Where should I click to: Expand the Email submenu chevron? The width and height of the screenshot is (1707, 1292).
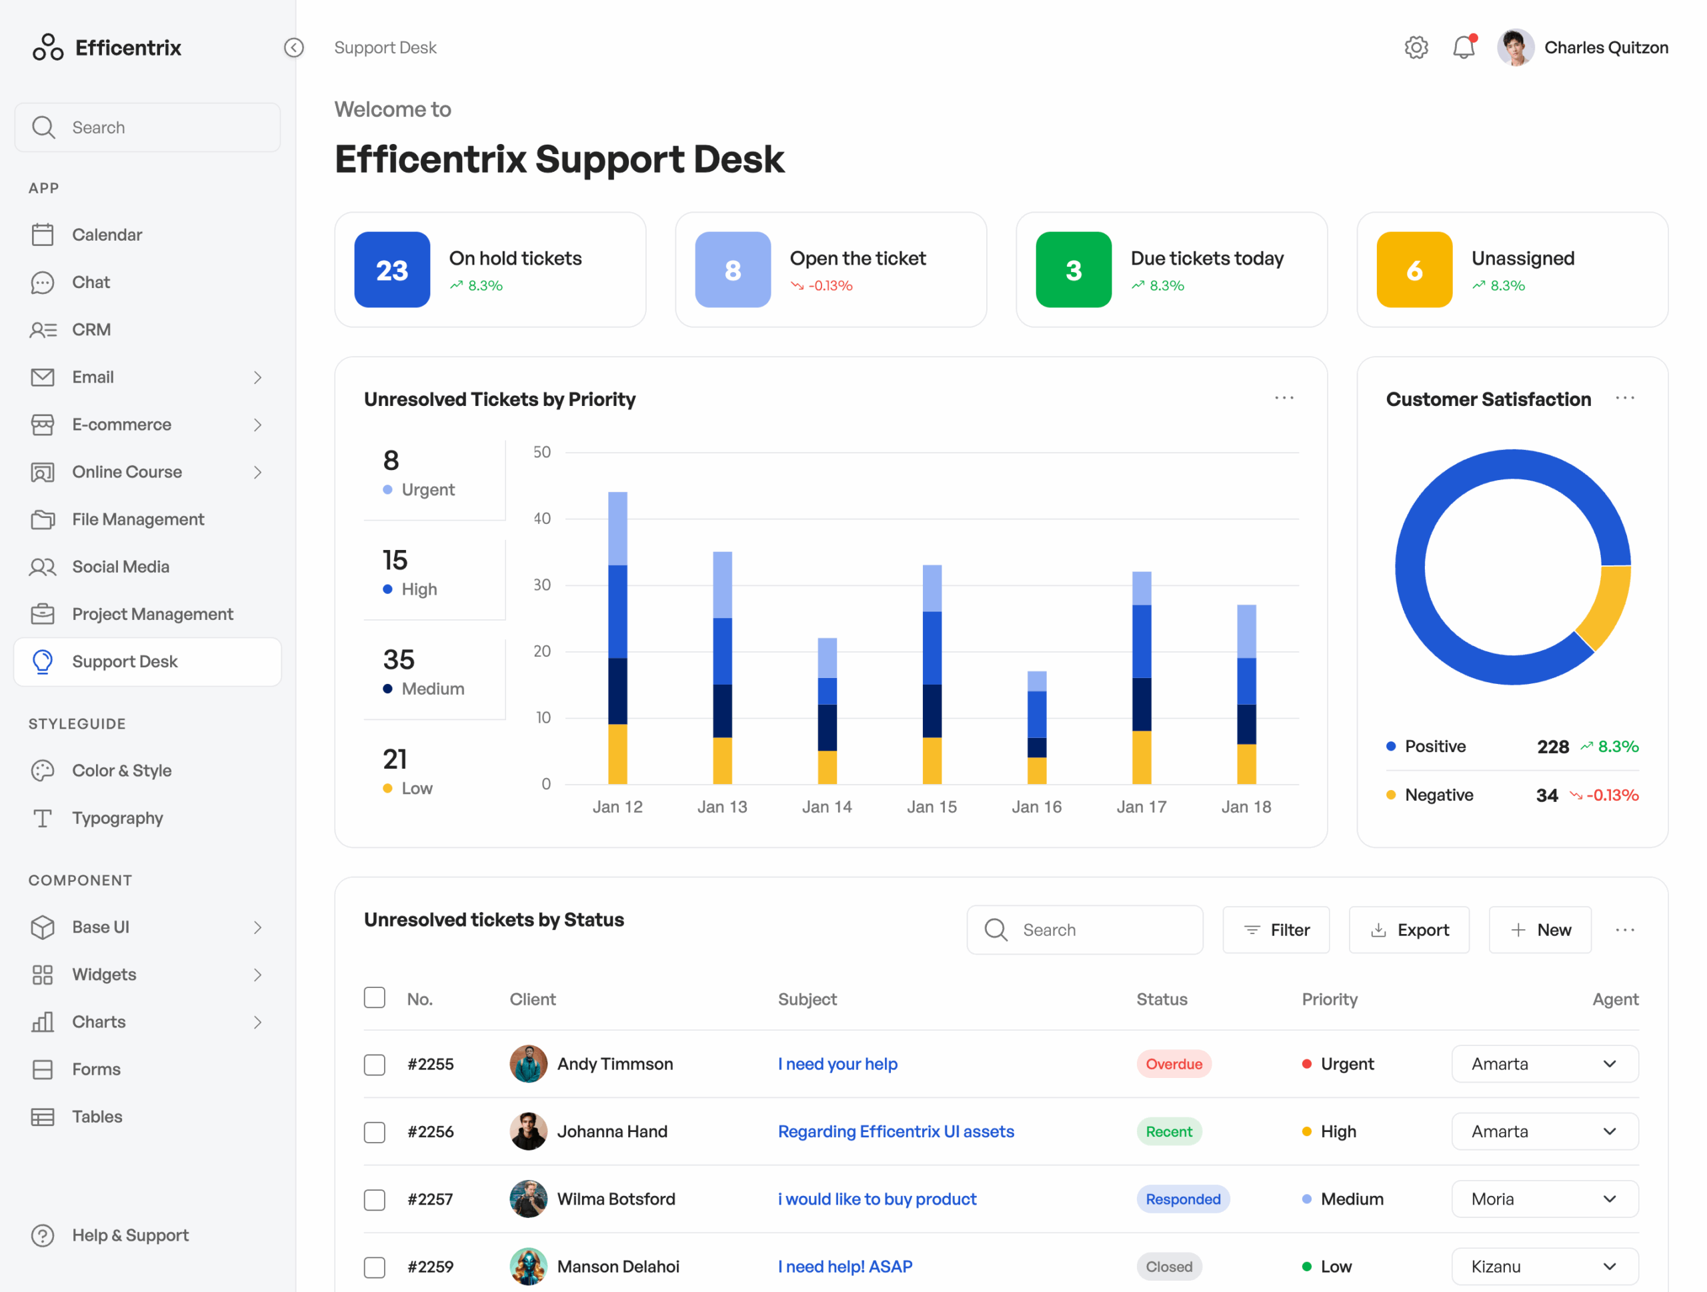point(258,377)
